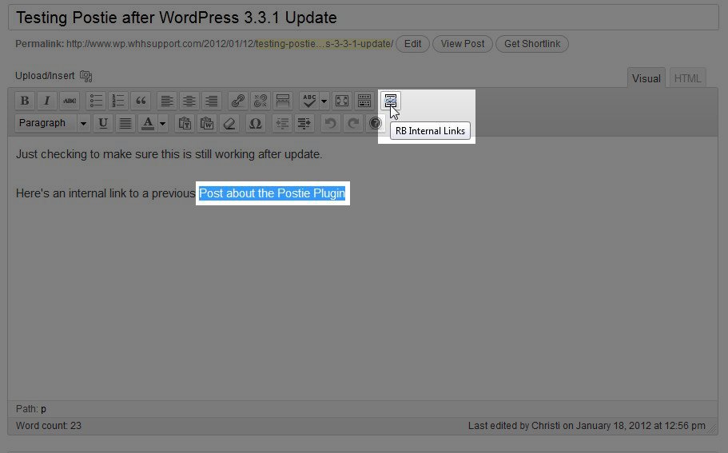Click the RB Internal Links toolbar icon
Viewport: 728px width, 453px height.
(390, 101)
